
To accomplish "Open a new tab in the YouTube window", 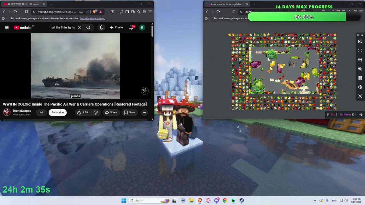I will coord(51,4).
